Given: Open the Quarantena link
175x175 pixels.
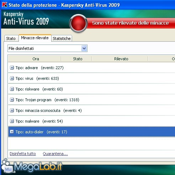Looking at the screenshot, I should 55,154.
